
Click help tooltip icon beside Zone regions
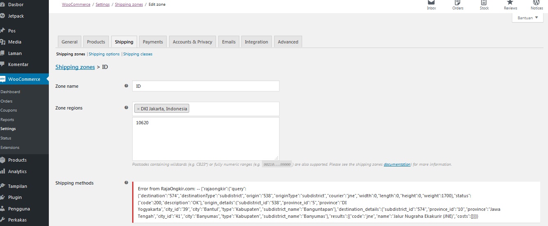(x=126, y=107)
